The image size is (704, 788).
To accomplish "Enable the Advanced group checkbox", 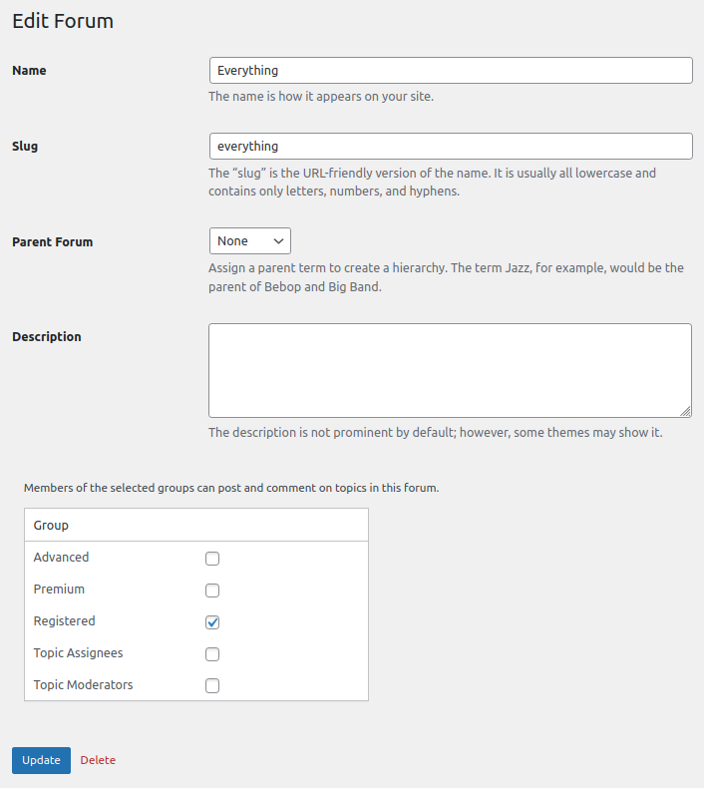I will (x=212, y=559).
